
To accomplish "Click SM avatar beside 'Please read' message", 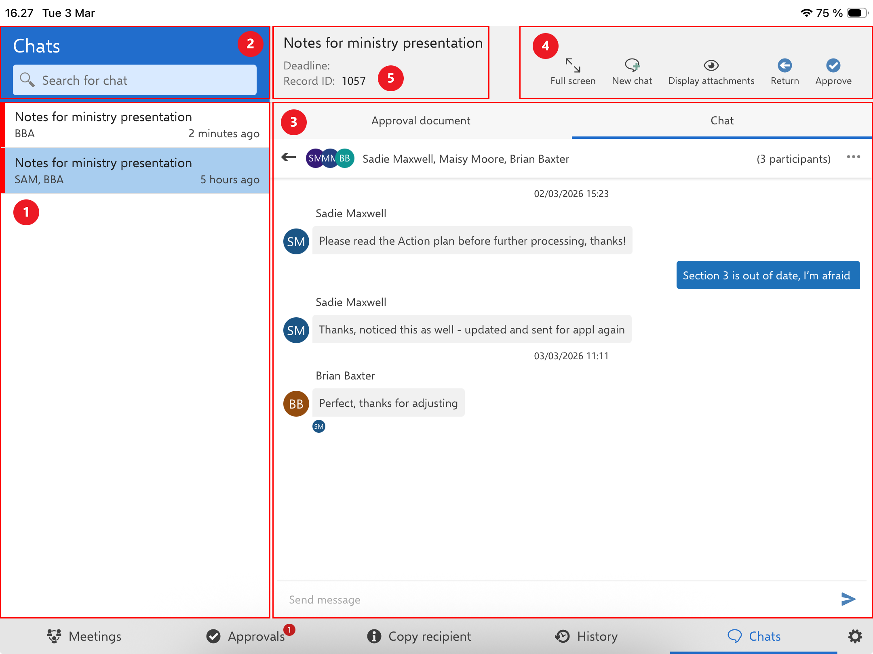I will (x=296, y=241).
